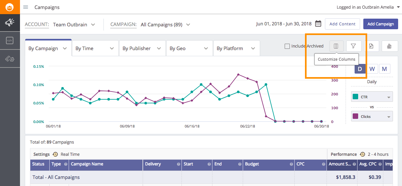Open the code snippet sidebar icon
This screenshot has width=402, height=186.
pyautogui.click(x=10, y=40)
